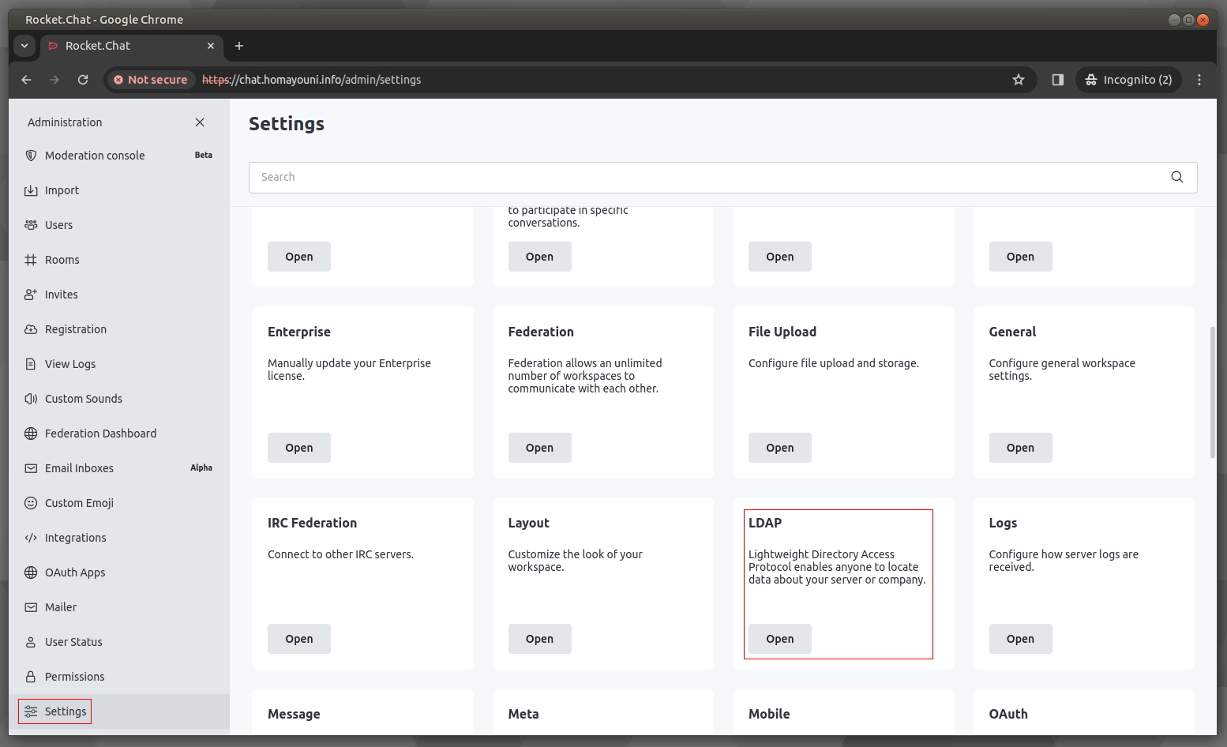This screenshot has width=1227, height=747.
Task: Click the Custom Emoji smiley icon
Action: click(31, 503)
